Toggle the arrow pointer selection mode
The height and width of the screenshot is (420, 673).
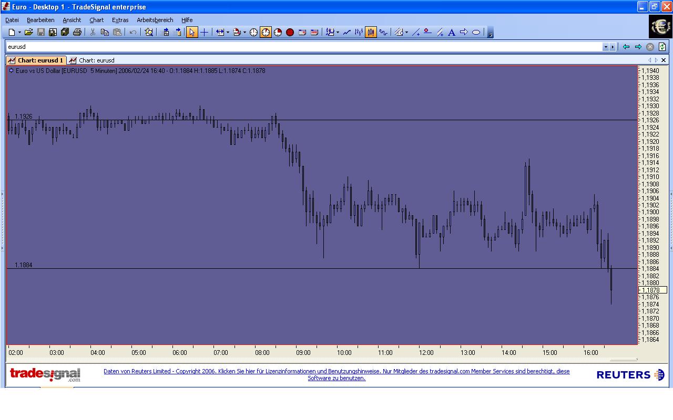click(192, 33)
